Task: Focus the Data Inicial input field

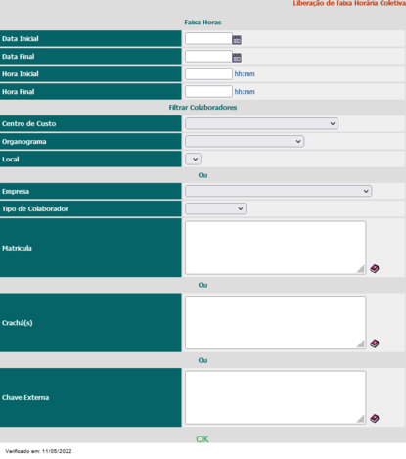Action: tap(208, 38)
